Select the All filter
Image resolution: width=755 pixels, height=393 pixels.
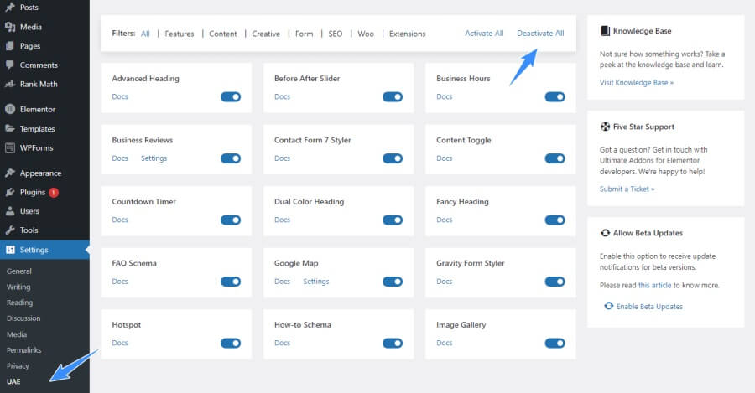pyautogui.click(x=145, y=34)
